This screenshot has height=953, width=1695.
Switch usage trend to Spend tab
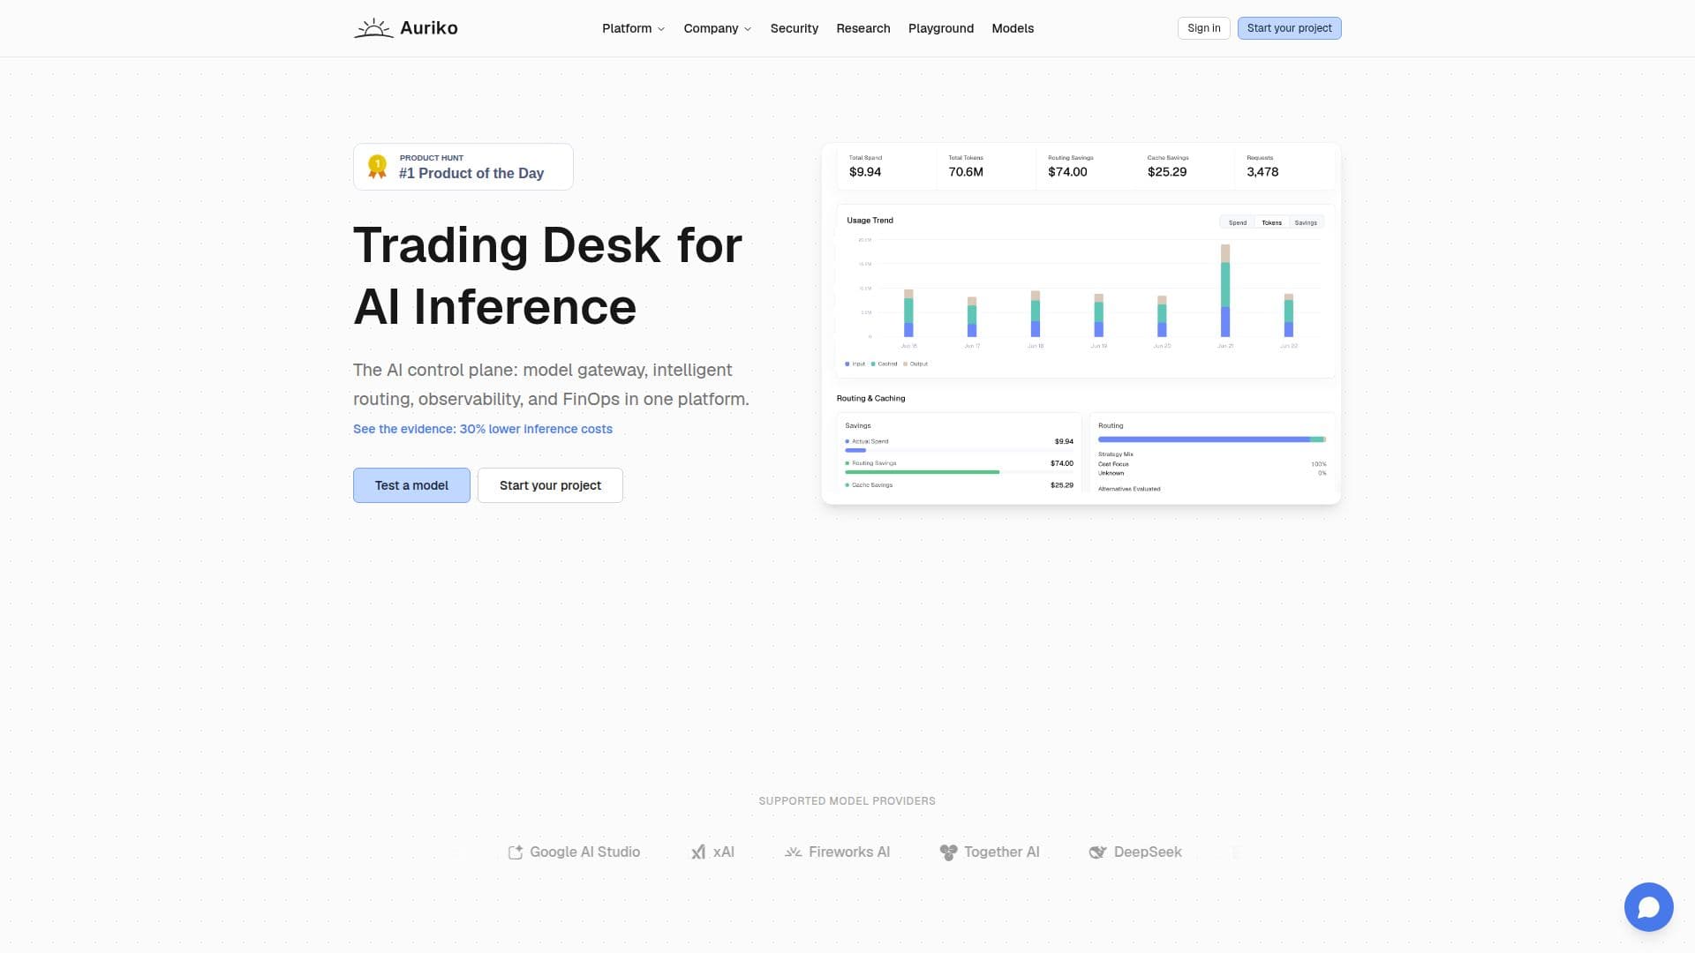click(x=1238, y=222)
